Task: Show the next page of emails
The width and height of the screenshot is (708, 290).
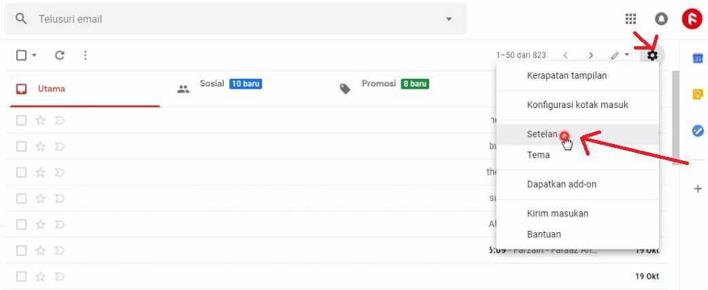Action: coord(591,55)
